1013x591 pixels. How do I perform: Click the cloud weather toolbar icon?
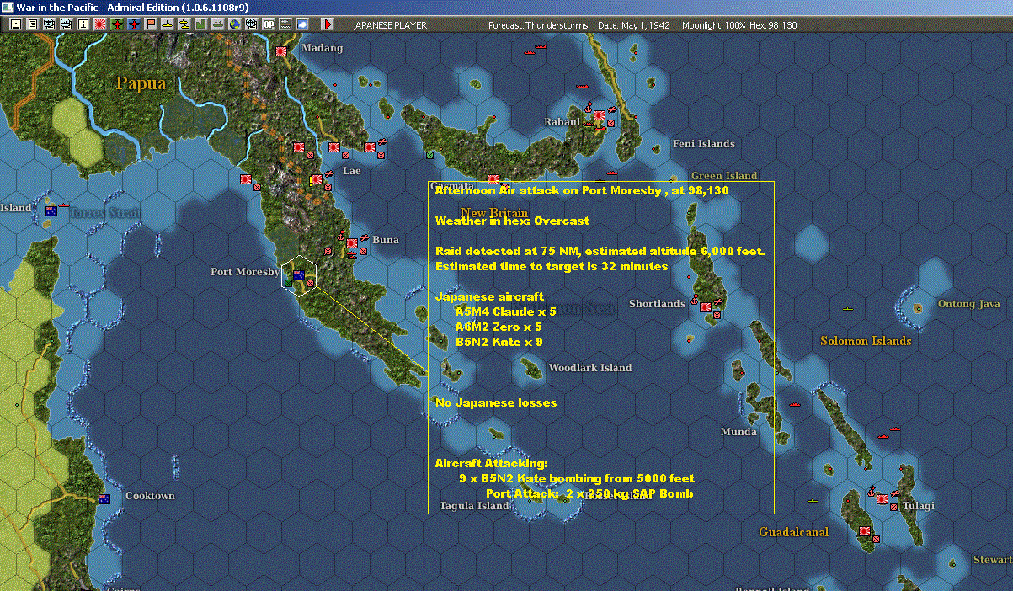[x=302, y=24]
